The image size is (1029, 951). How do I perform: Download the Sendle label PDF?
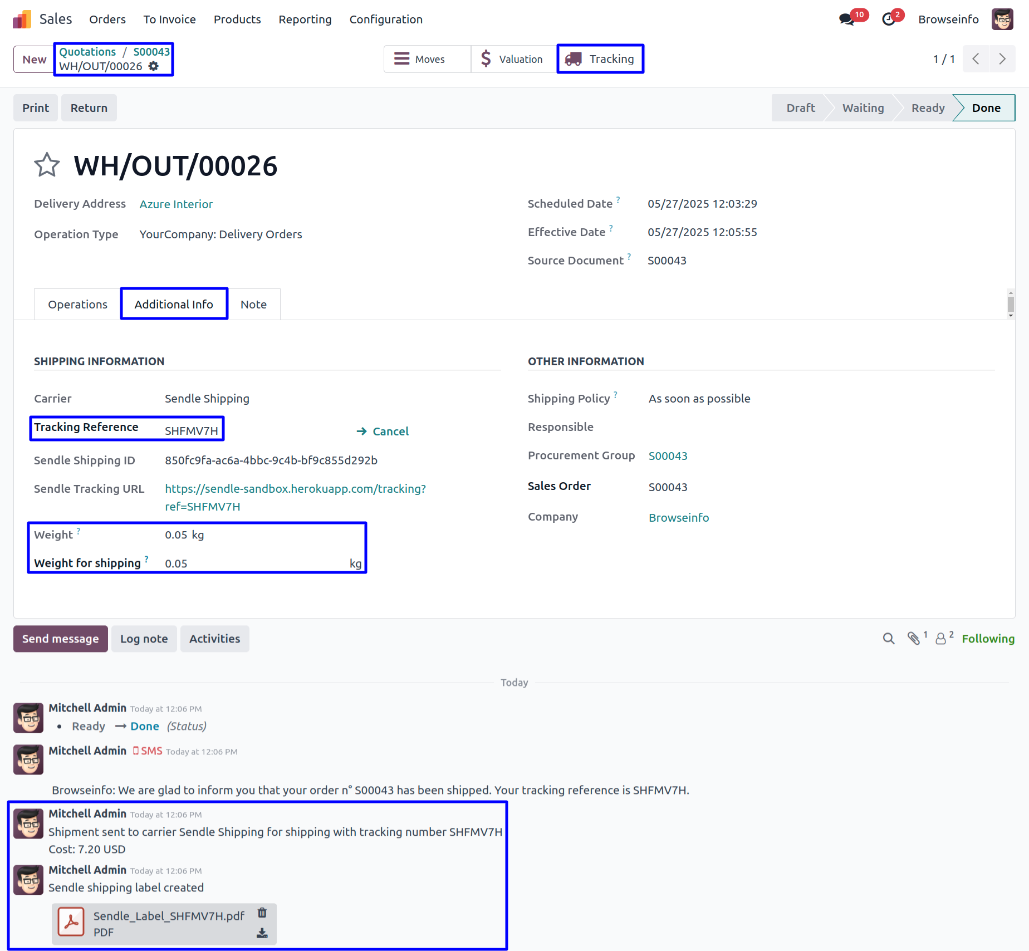[x=262, y=933]
